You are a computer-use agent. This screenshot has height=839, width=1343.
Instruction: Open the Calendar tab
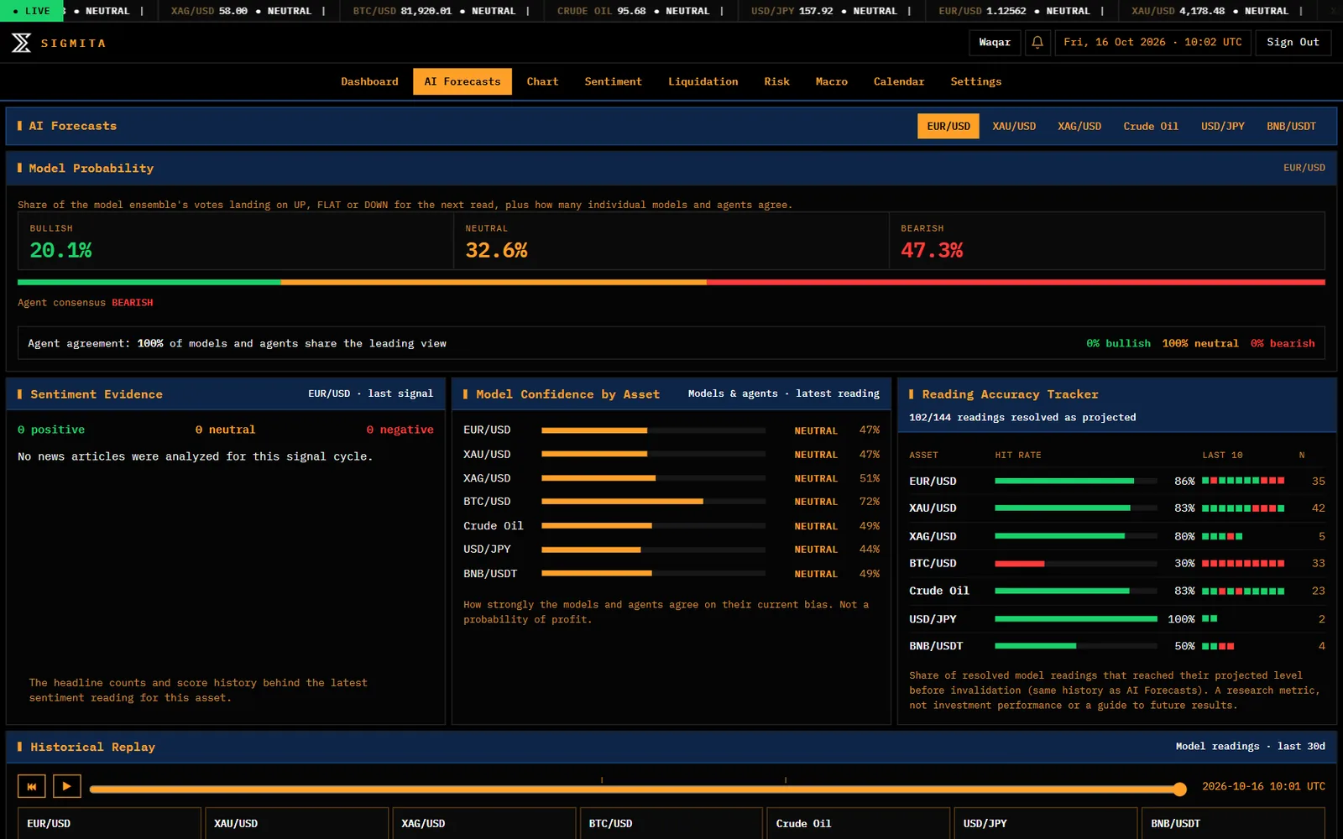(x=898, y=81)
